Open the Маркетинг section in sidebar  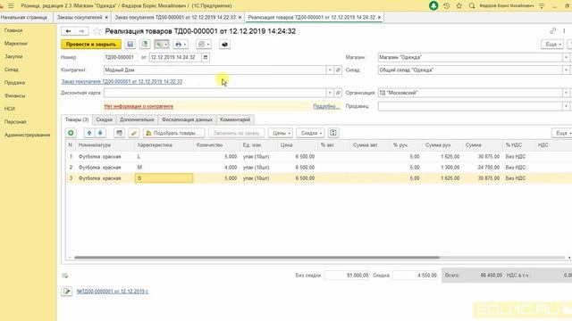pyautogui.click(x=16, y=44)
